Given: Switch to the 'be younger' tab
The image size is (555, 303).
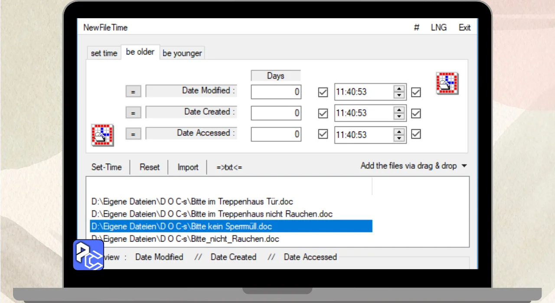Looking at the screenshot, I should [182, 53].
